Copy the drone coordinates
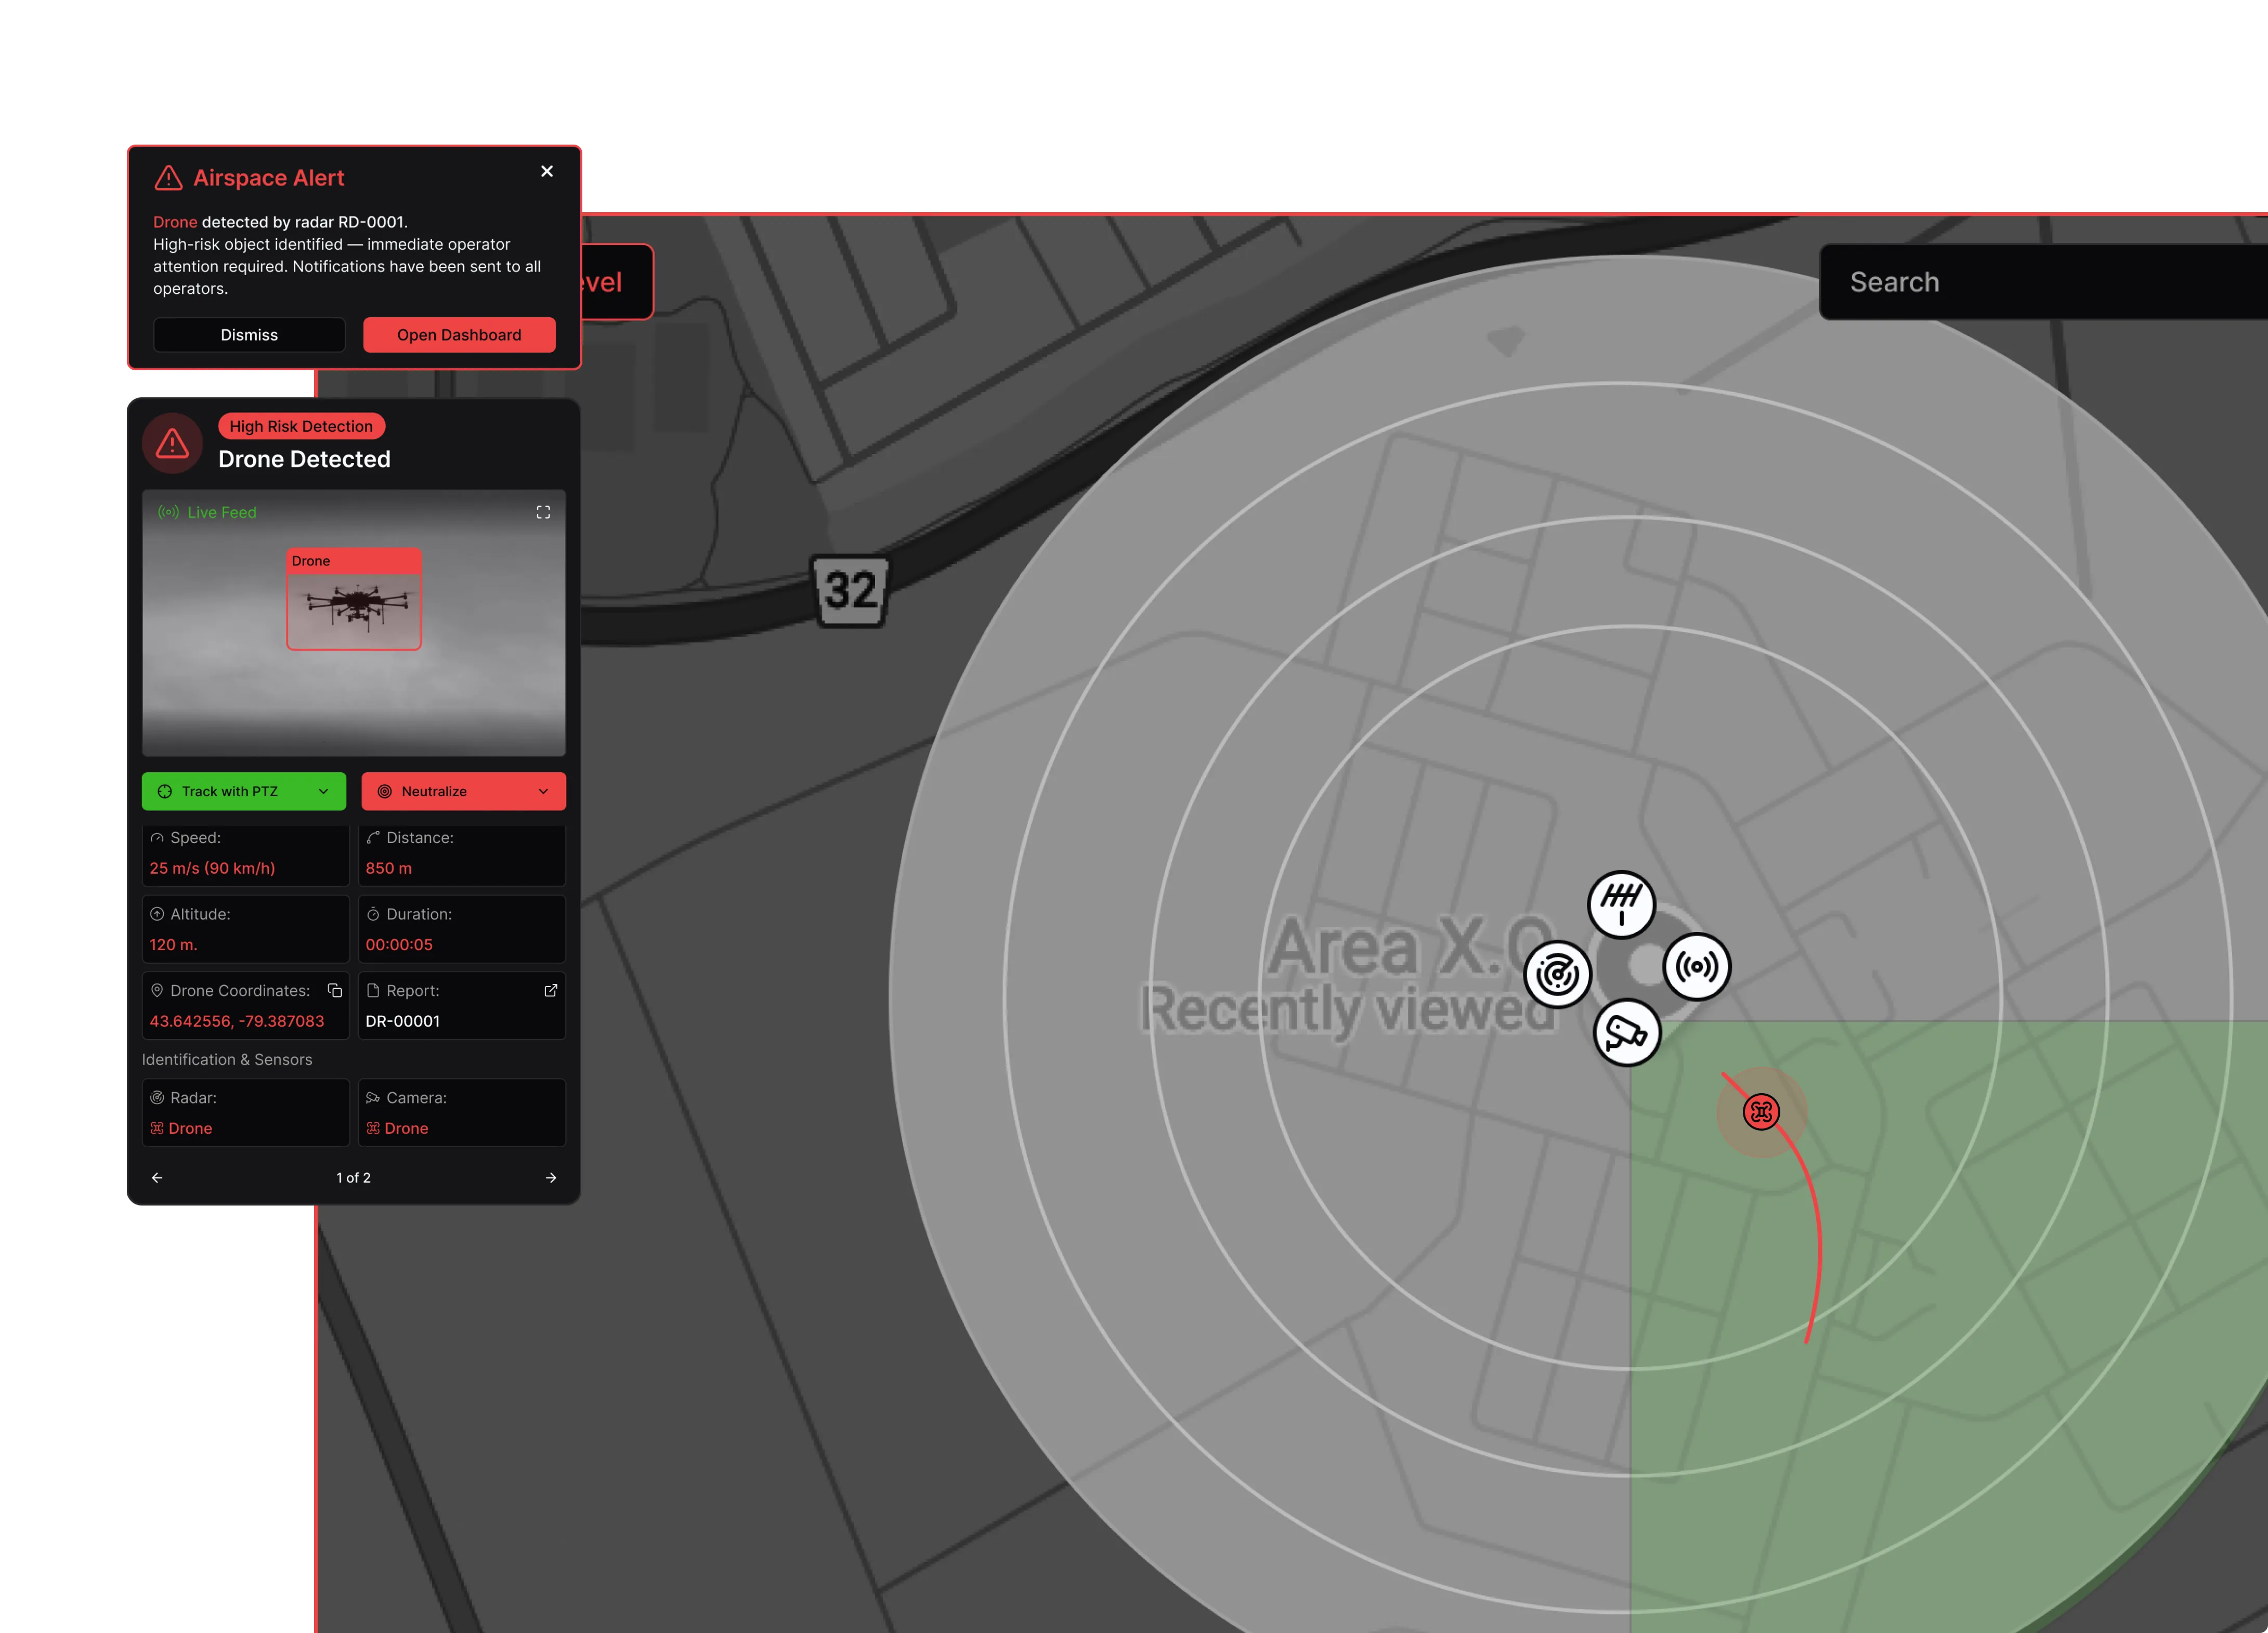This screenshot has height=1633, width=2268. point(335,990)
